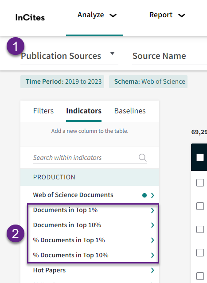Screen dimensions: 207x283
Task: Open the Report menu
Action: click(167, 15)
